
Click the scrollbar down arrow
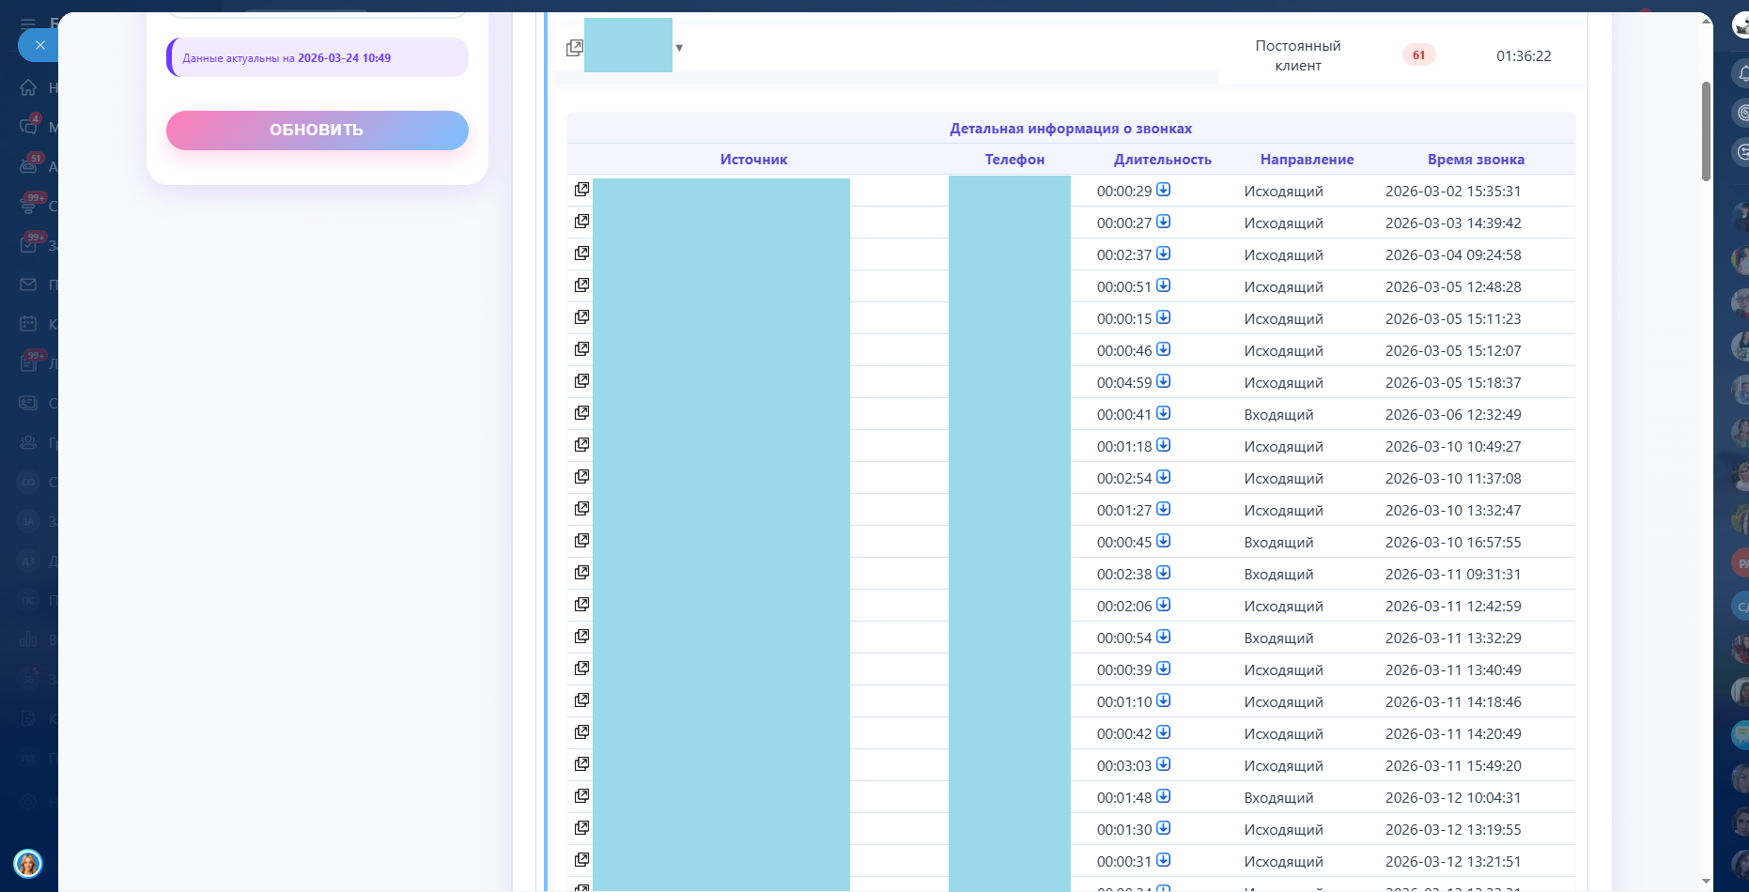pyautogui.click(x=1706, y=882)
